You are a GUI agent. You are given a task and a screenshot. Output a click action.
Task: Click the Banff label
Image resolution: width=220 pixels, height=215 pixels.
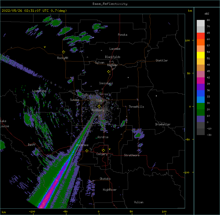(32, 145)
